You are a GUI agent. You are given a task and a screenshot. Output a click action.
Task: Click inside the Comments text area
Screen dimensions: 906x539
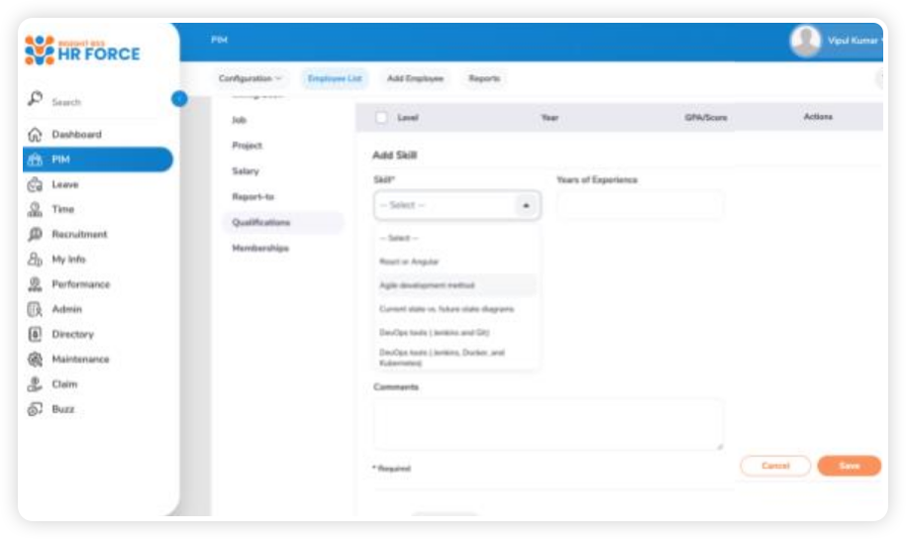(x=548, y=424)
